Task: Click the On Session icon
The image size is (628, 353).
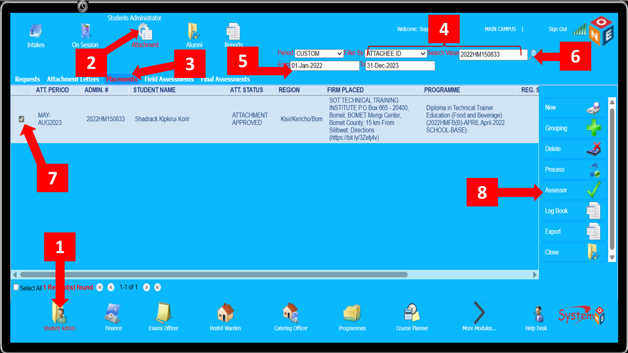Action: point(85,32)
